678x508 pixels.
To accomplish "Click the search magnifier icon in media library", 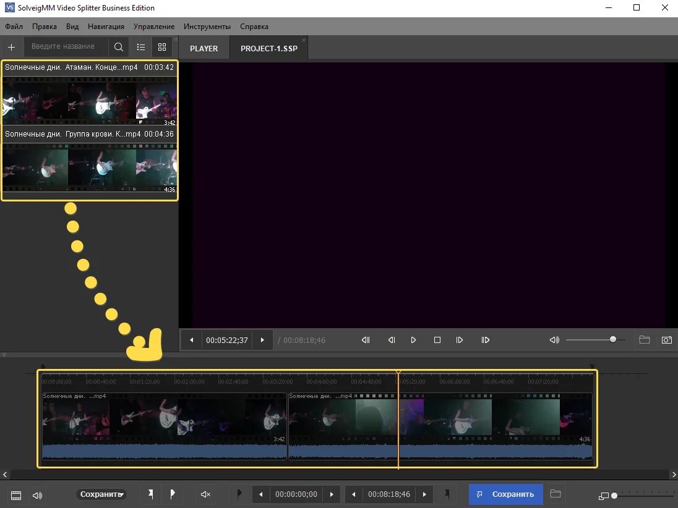I will (119, 47).
